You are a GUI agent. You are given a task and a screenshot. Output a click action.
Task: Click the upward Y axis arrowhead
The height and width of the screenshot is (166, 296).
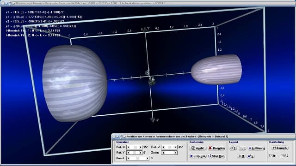(x=145, y=30)
